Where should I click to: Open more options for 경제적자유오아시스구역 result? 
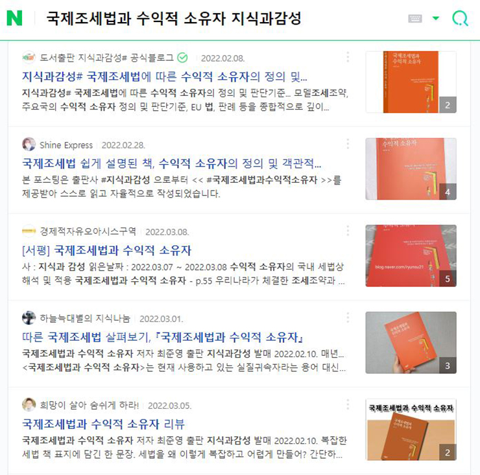coord(348,231)
